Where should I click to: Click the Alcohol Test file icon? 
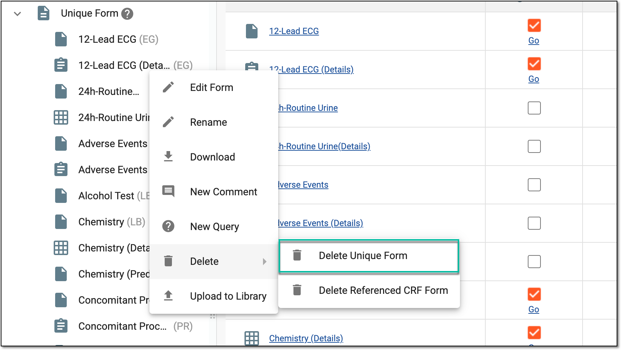61,196
